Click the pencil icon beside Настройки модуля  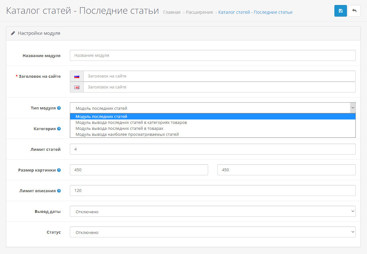click(x=13, y=33)
